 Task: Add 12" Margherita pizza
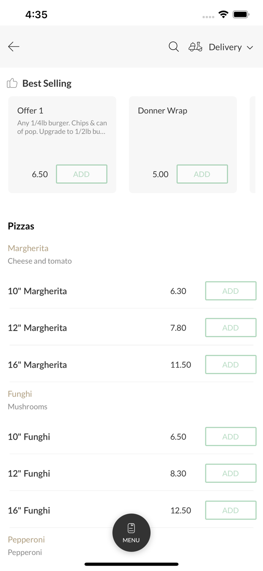pyautogui.click(x=231, y=328)
